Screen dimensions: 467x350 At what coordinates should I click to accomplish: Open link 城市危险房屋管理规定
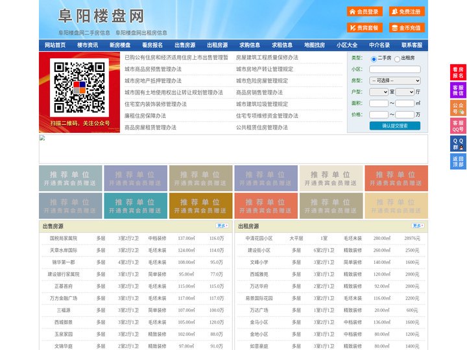coord(262,80)
